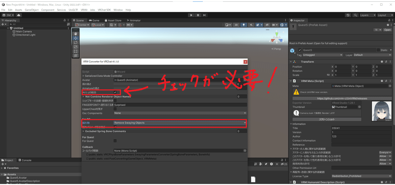This screenshot has width=395, height=185.
Task: Click the Step frame button
Action: pos(204,15)
